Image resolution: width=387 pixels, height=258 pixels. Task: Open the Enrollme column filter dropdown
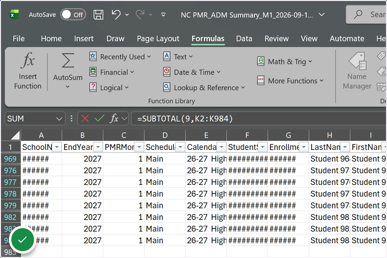click(304, 147)
